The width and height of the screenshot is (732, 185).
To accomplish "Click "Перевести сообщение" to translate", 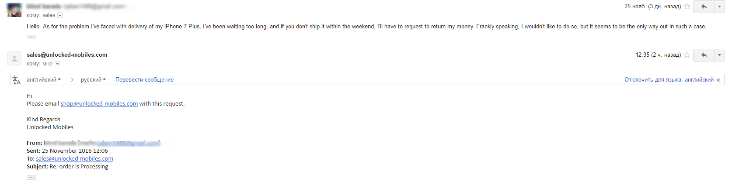I will pyautogui.click(x=144, y=80).
